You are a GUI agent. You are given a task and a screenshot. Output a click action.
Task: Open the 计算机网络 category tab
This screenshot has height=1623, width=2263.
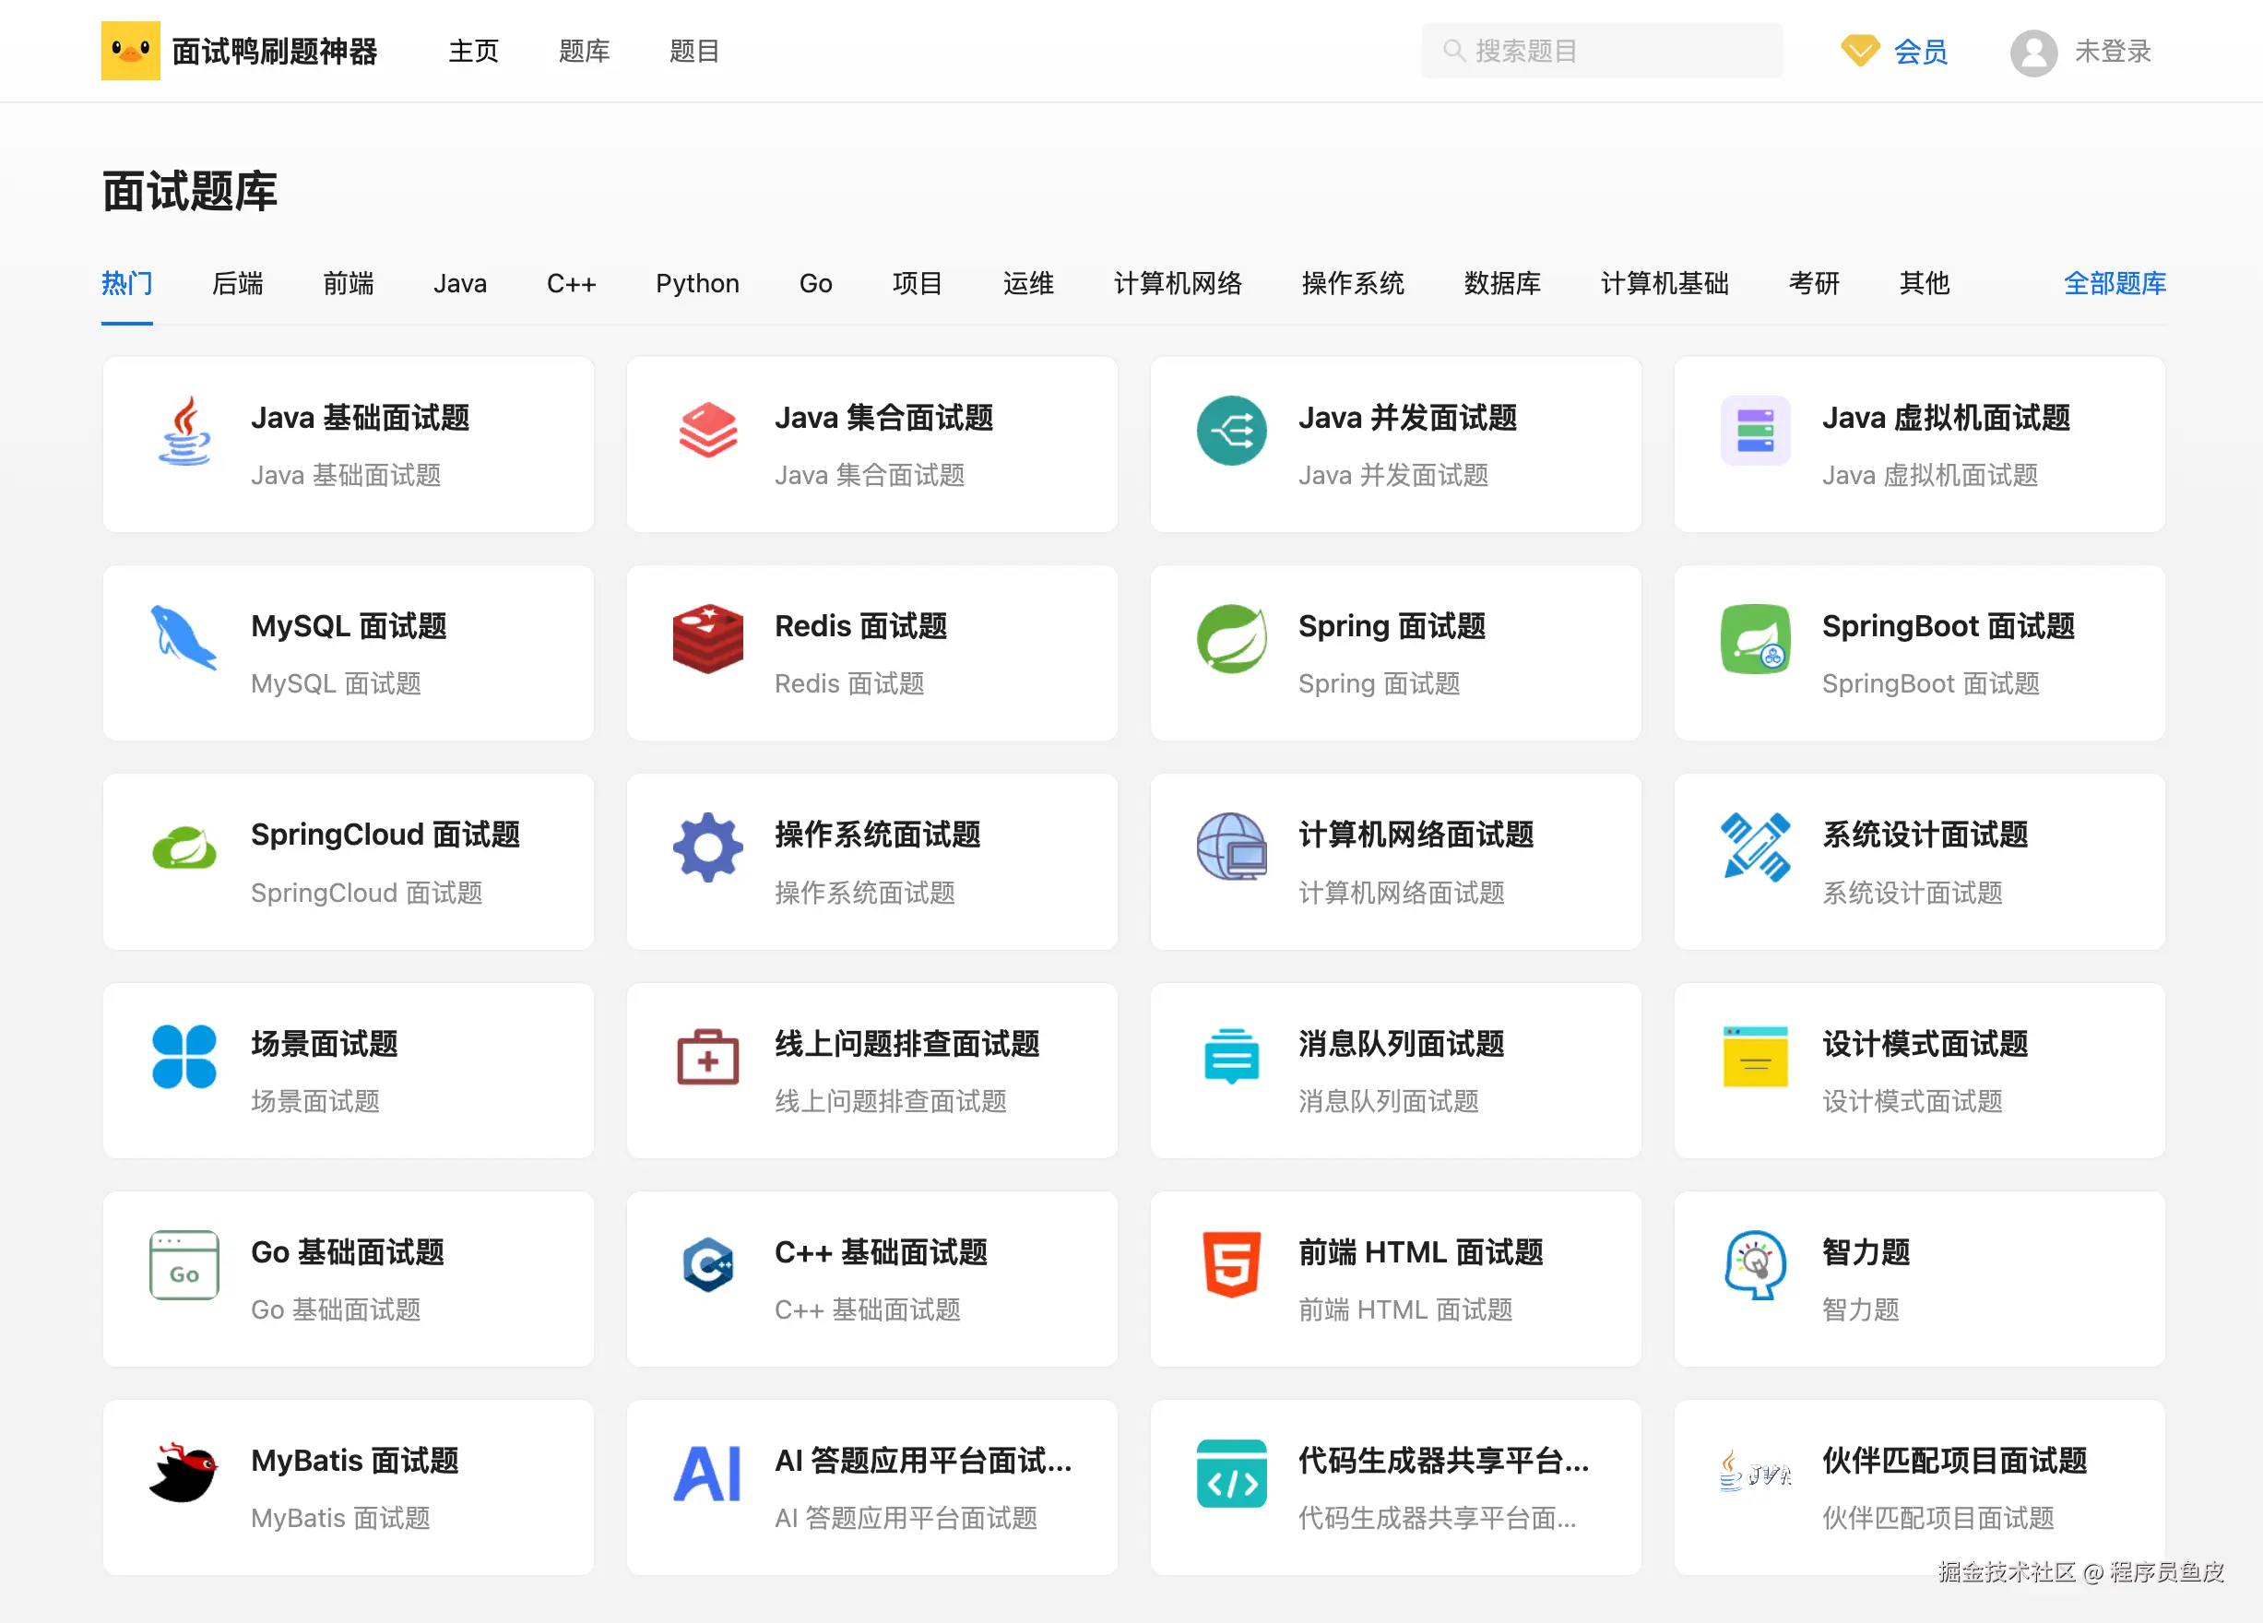[x=1178, y=283]
